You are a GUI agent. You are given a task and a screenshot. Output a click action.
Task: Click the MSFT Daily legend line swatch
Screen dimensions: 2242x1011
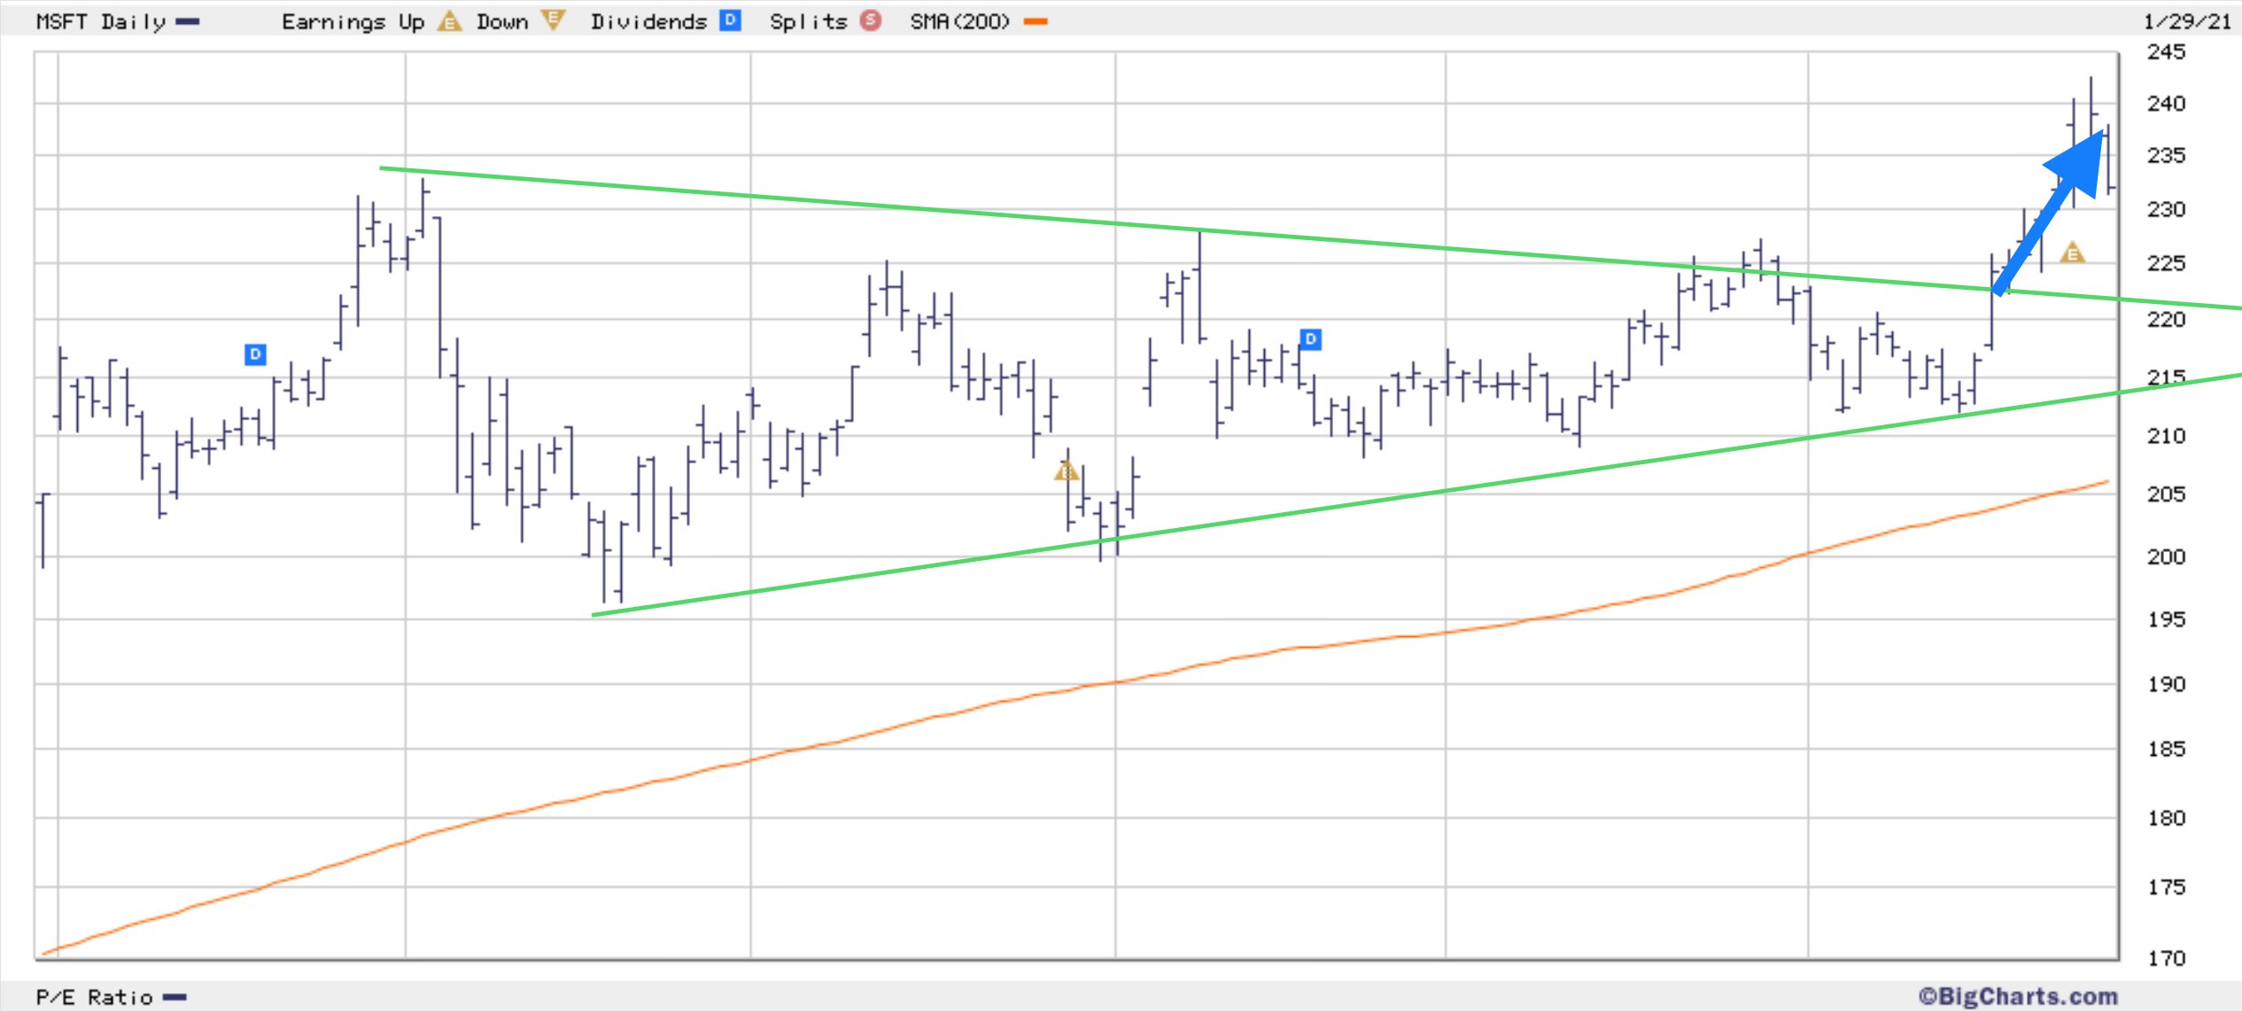pyautogui.click(x=188, y=21)
